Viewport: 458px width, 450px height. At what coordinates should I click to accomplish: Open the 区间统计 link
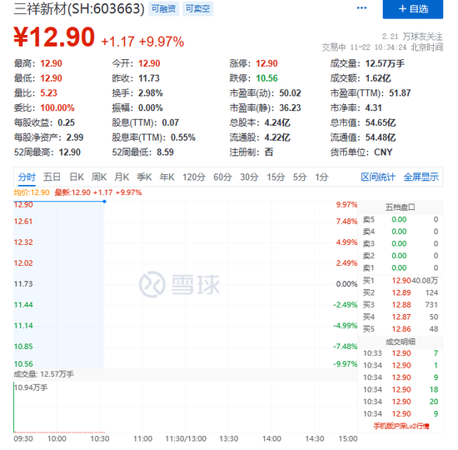[x=378, y=177]
